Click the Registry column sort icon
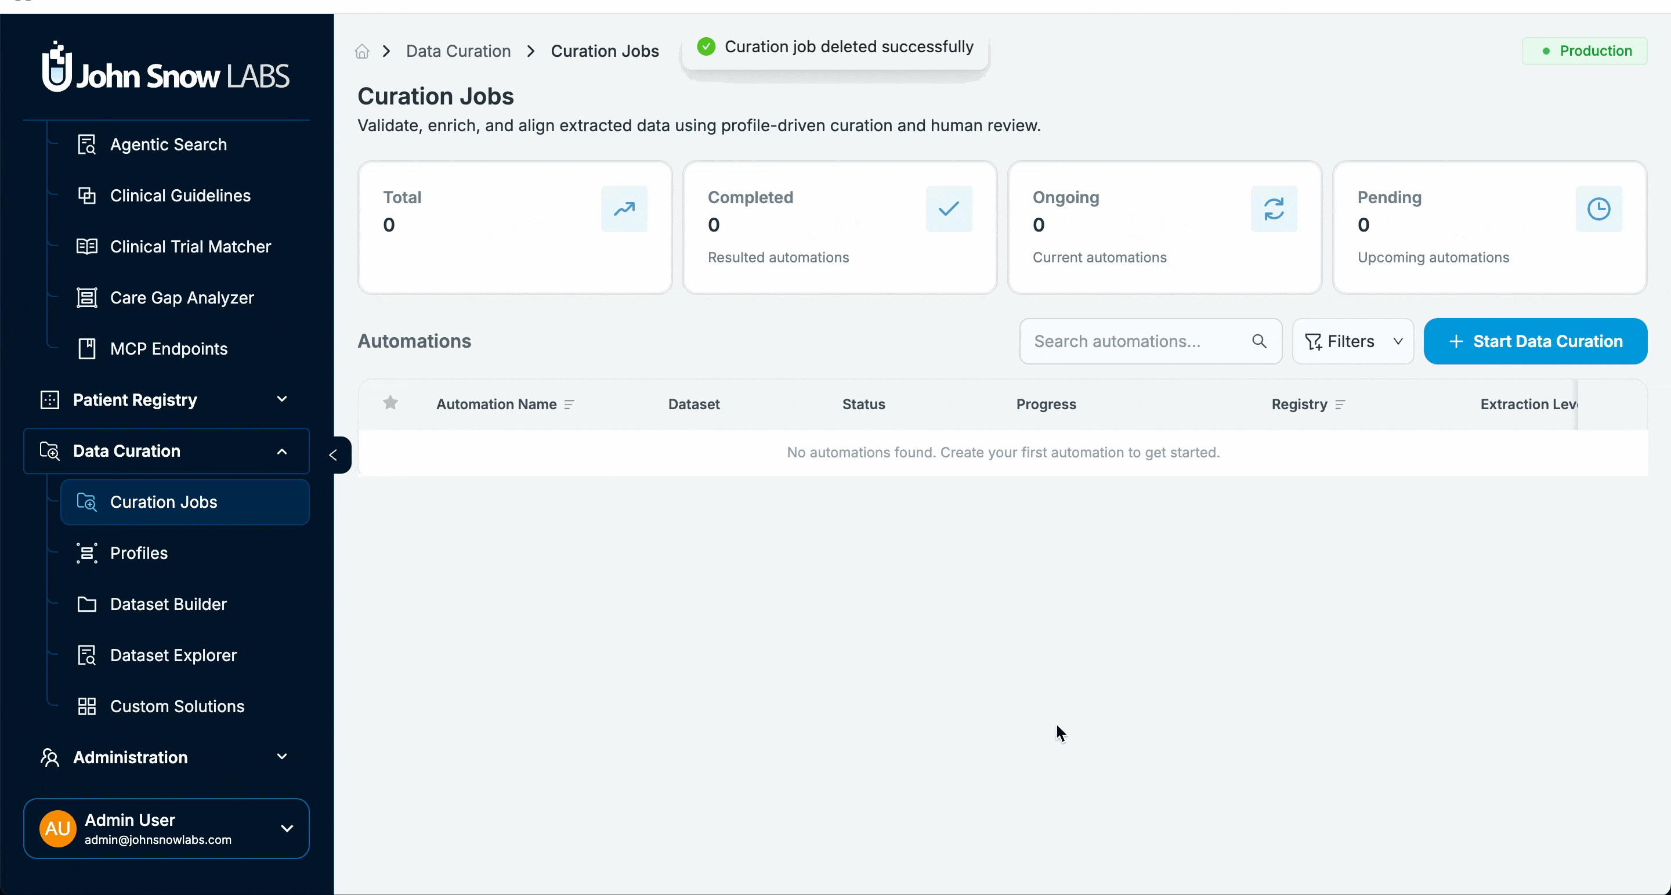Viewport: 1671px width, 895px height. [1340, 405]
